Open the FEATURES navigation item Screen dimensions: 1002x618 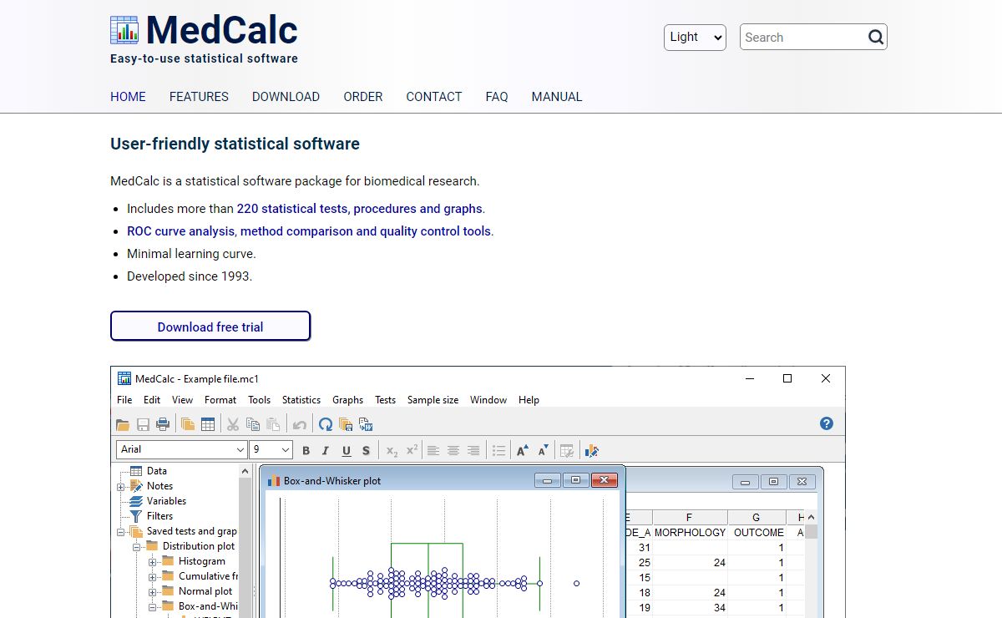point(199,97)
